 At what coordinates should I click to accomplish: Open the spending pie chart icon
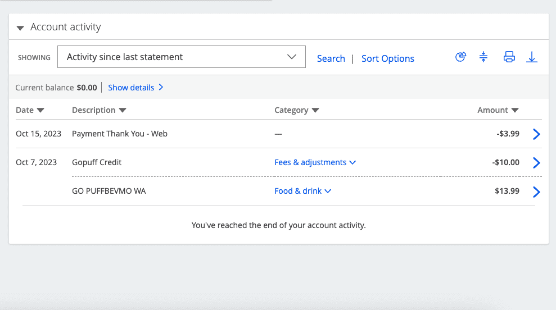(x=460, y=57)
